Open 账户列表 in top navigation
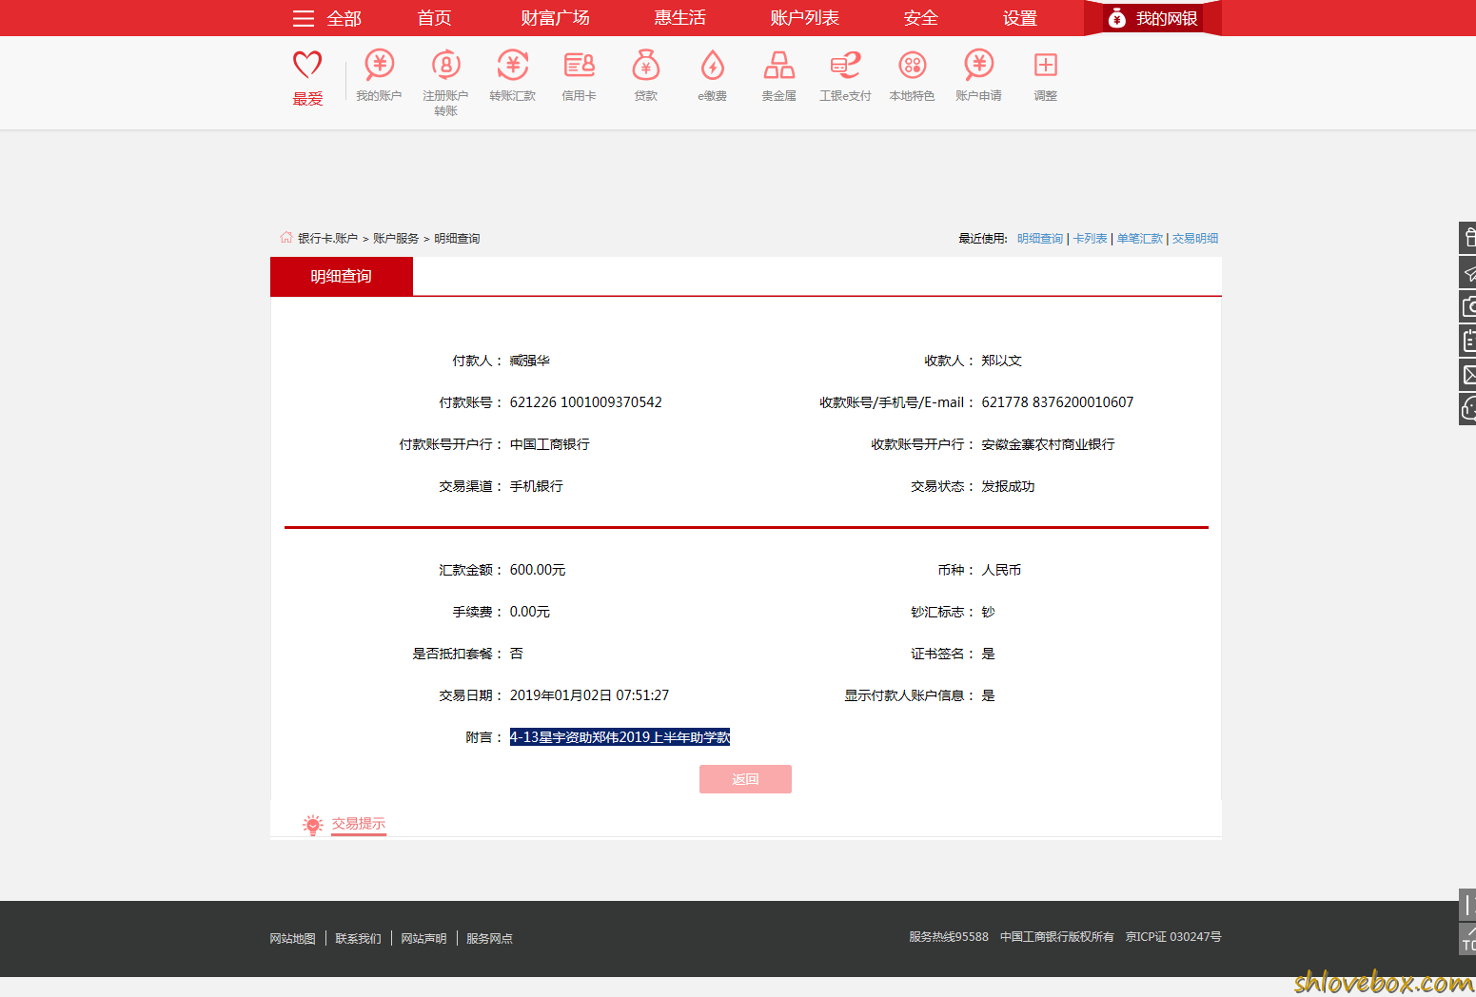Image resolution: width=1476 pixels, height=997 pixels. (x=804, y=18)
